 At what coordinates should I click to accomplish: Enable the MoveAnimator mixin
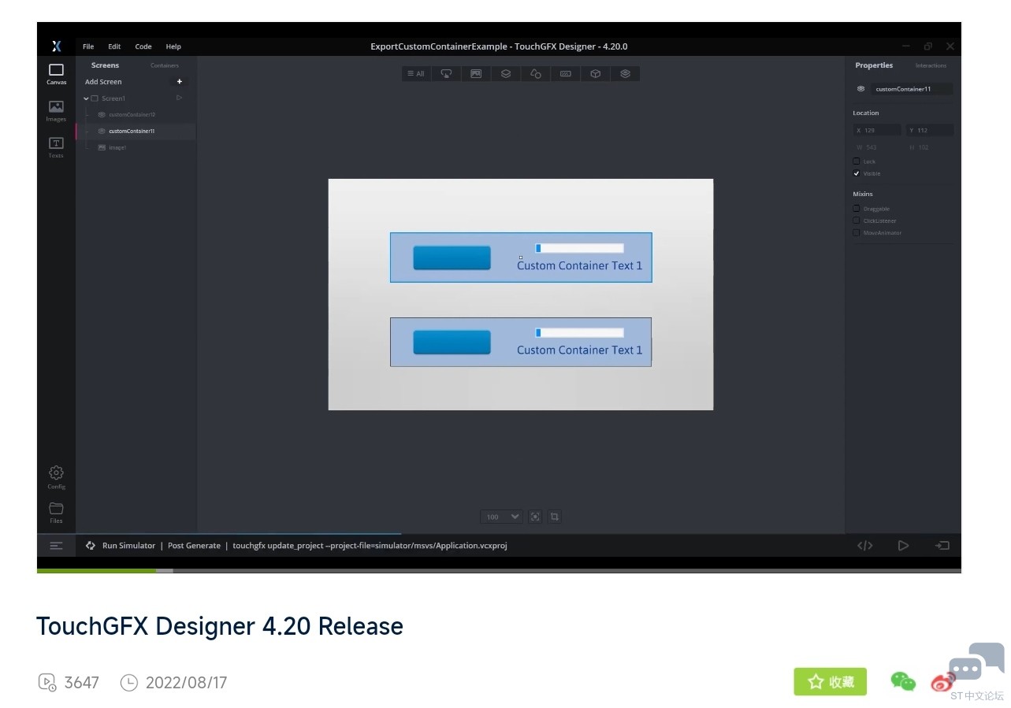(x=857, y=232)
